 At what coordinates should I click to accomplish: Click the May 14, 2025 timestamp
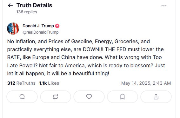coord(146,83)
